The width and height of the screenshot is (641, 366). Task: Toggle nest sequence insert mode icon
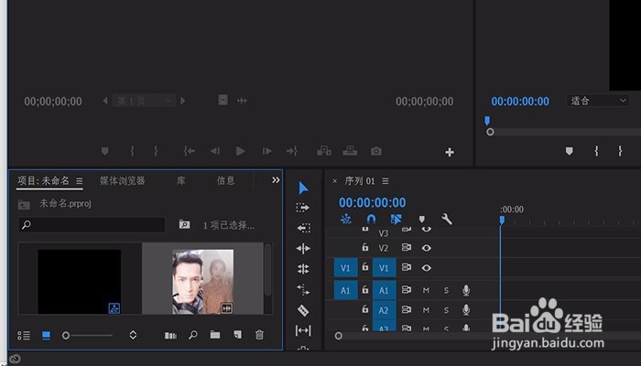346,220
